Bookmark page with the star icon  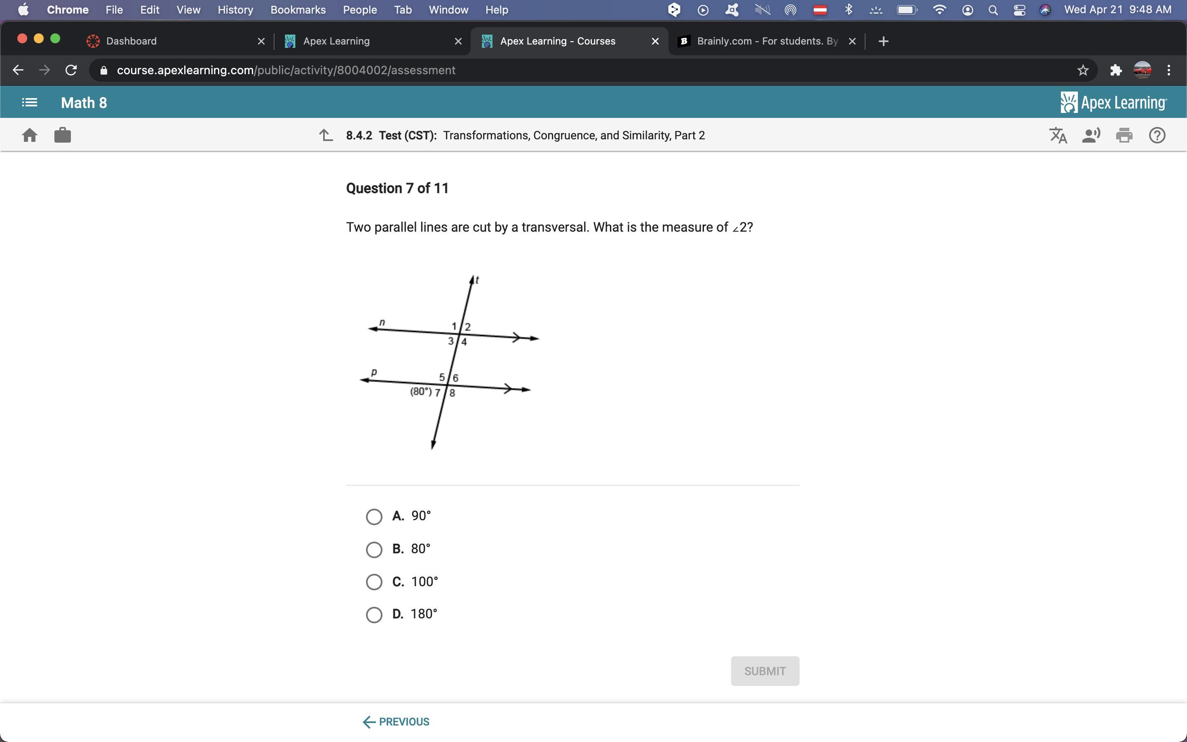coord(1083,70)
